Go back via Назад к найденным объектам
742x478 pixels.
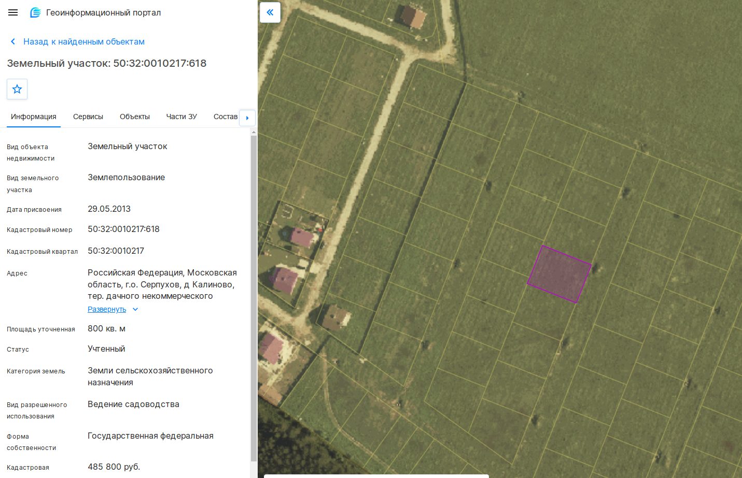click(x=84, y=41)
